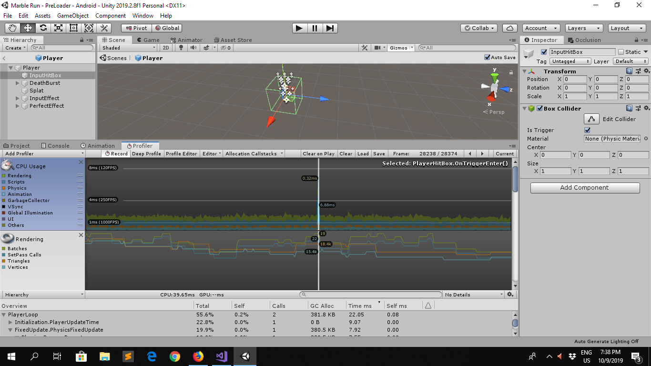Open Transform component preset icon
The height and width of the screenshot is (366, 651).
tap(638, 71)
